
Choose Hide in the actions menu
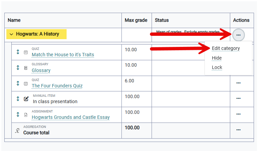pyautogui.click(x=217, y=58)
